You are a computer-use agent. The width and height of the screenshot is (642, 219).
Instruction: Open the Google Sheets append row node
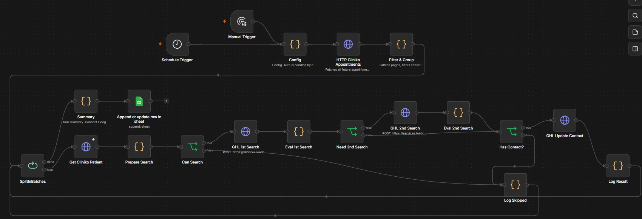tap(139, 101)
